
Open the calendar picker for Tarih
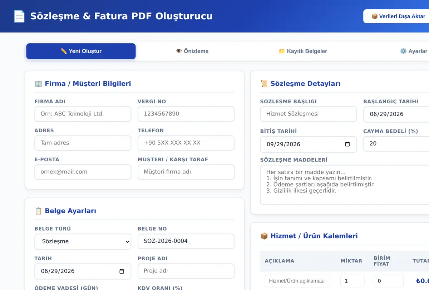tap(122, 271)
